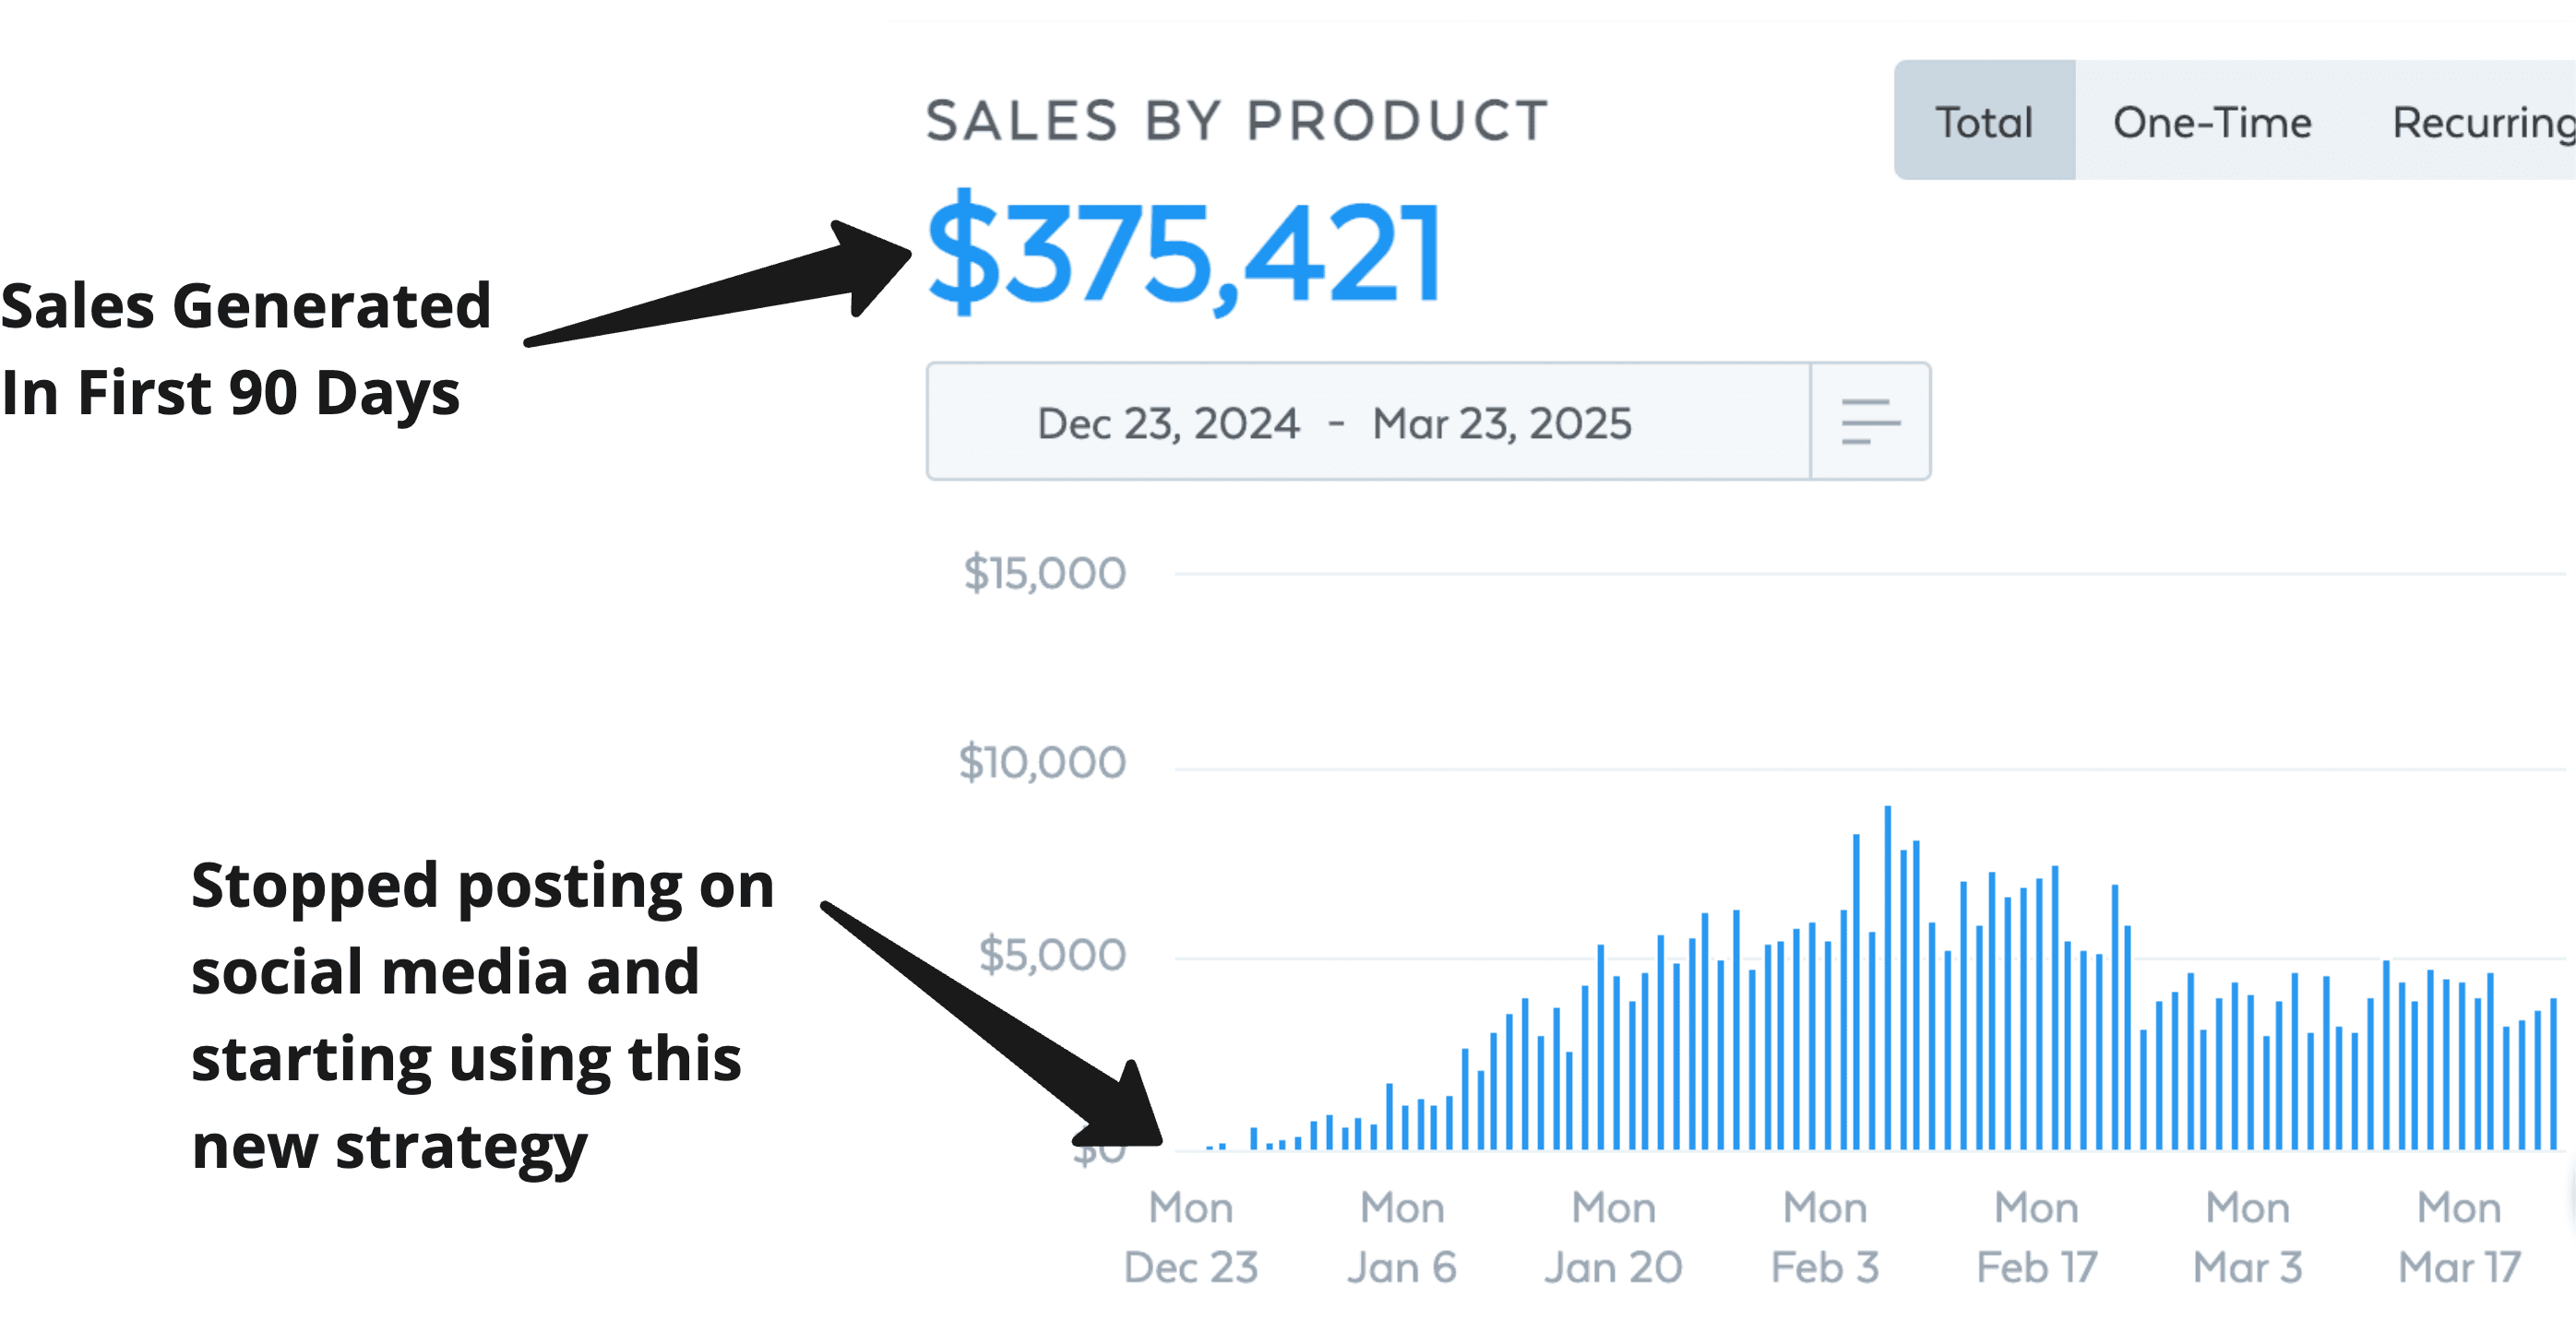Click the $10,000 y-axis label
This screenshot has width=2576, height=1321.
(x=1042, y=762)
